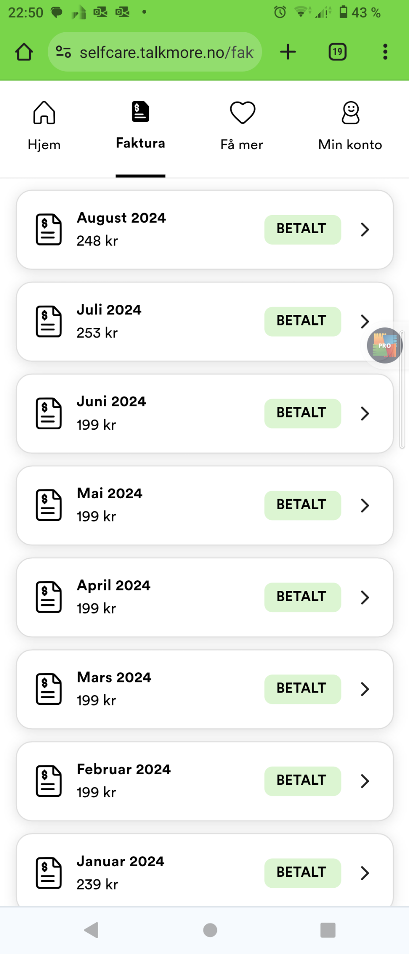Open the browser three-dot menu
This screenshot has width=409, height=954.
coord(385,52)
